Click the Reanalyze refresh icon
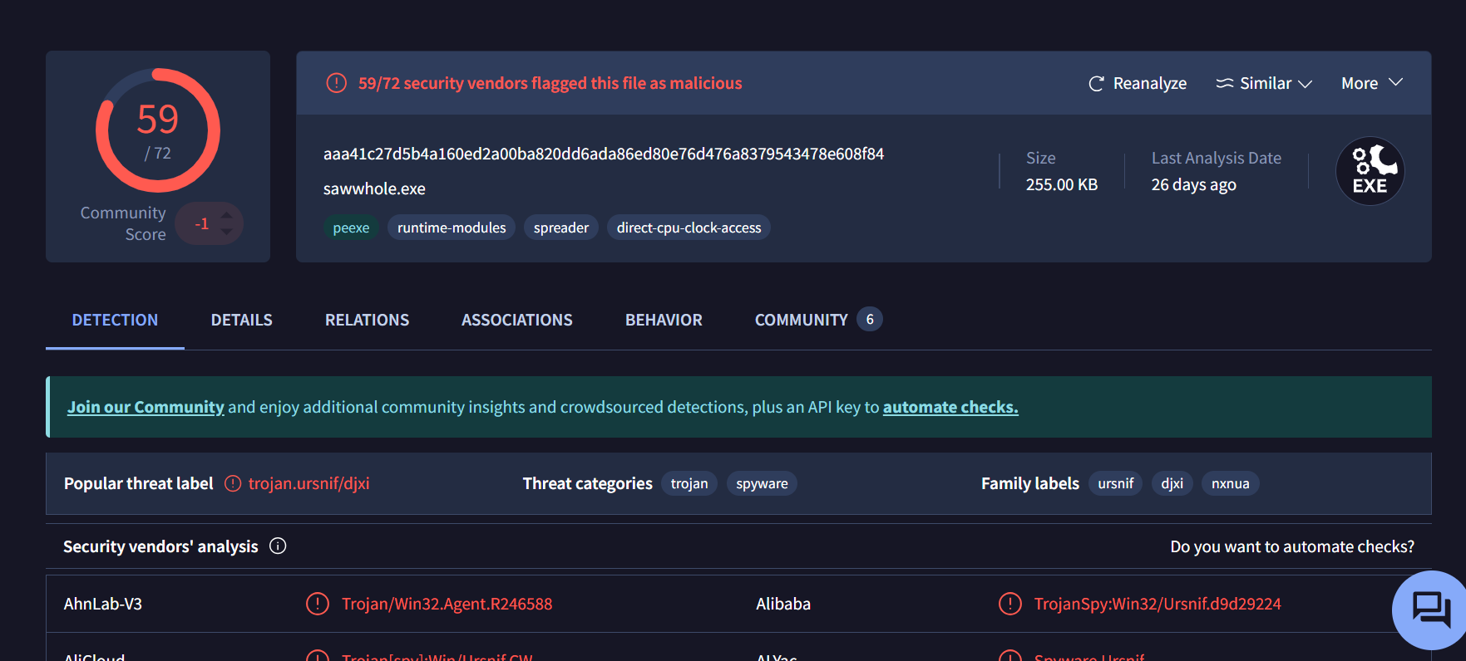This screenshot has height=661, width=1466. pos(1096,84)
